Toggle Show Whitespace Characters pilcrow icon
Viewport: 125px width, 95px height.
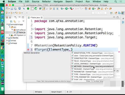(x=57, y=9)
